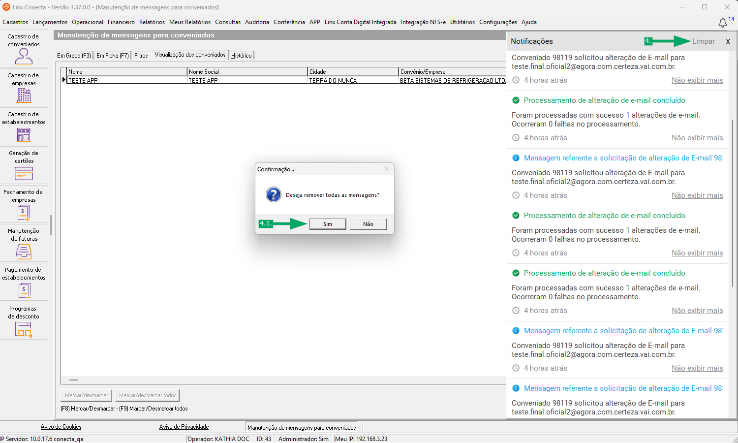Open Programas de desconto icon
Viewport: 738px width, 443px height.
[24, 329]
